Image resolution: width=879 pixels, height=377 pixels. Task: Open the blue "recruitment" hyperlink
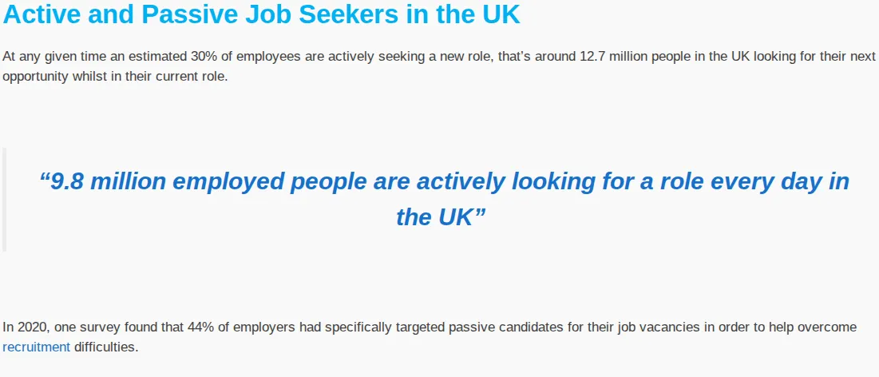click(x=37, y=347)
